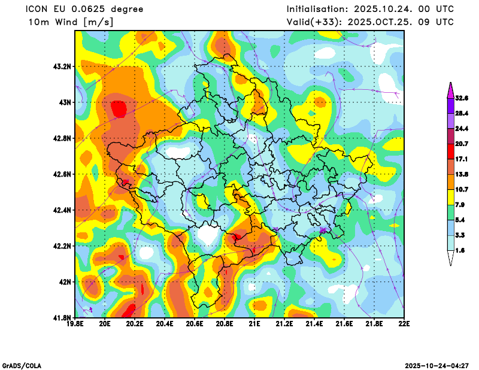
Task: Select the "10m Wind [m/s]" label
Action: pyautogui.click(x=71, y=22)
